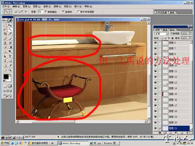Screen dimensions: 195x146
Task: Open the fill (填充) slider arrow
Action: point(190,38)
